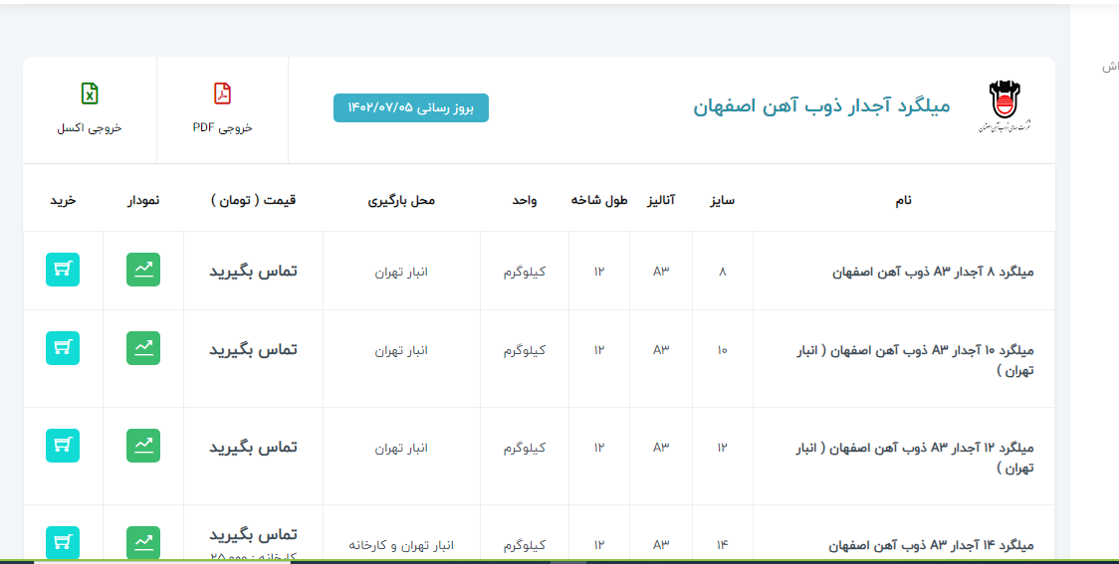This screenshot has width=1119, height=564.
Task: Click تماس بگیرید in first row
Action: click(253, 272)
